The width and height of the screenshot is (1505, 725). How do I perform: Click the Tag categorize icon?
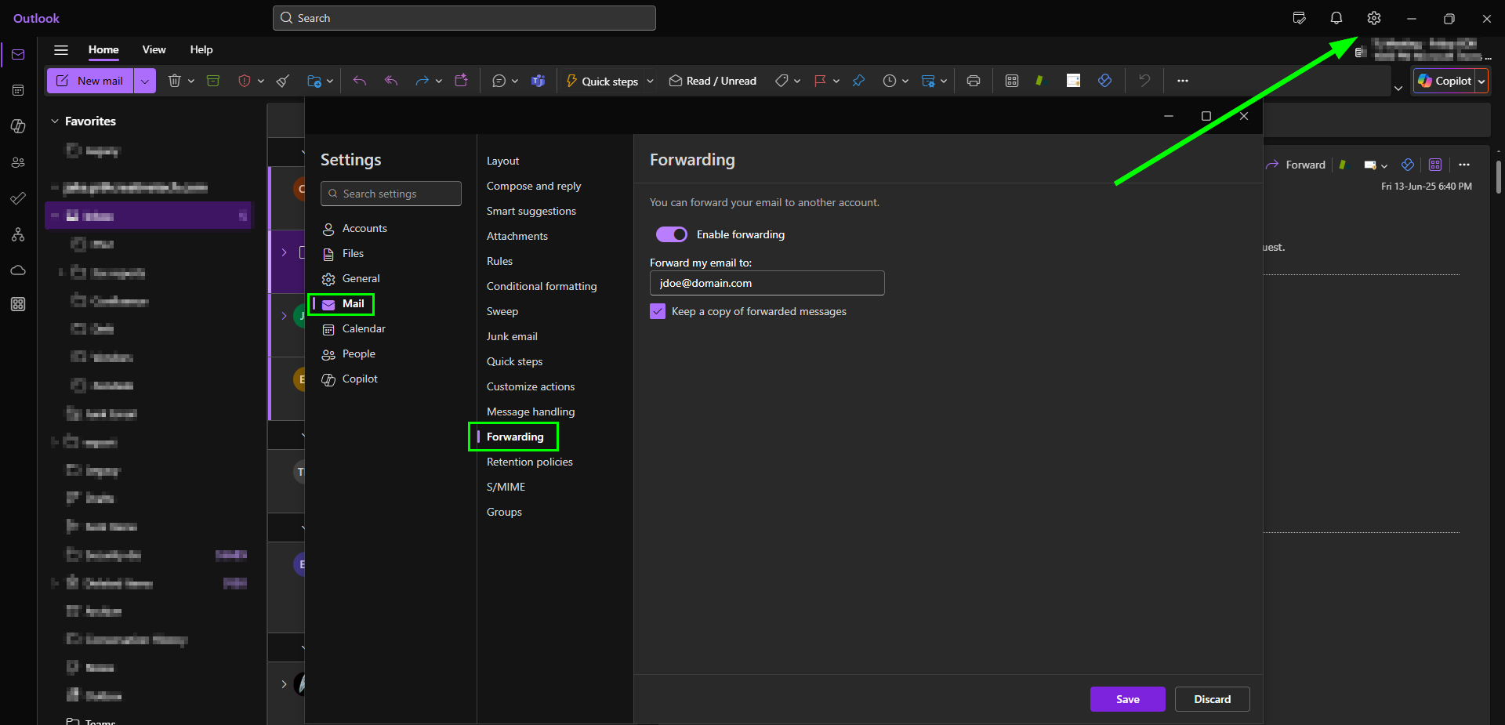[x=782, y=81]
